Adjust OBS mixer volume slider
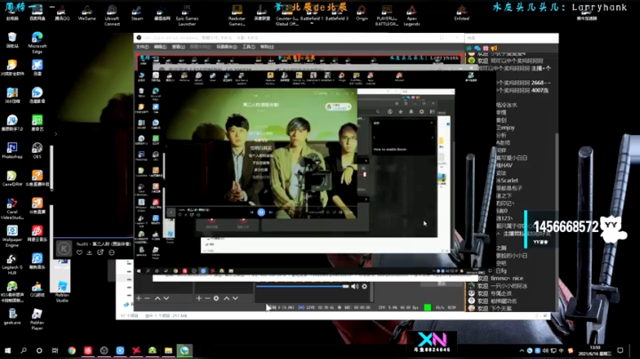 click(302, 286)
